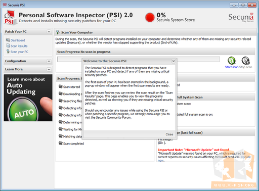Click the icon beside Scan started
Viewport: 259px width, 191px height.
61,86
